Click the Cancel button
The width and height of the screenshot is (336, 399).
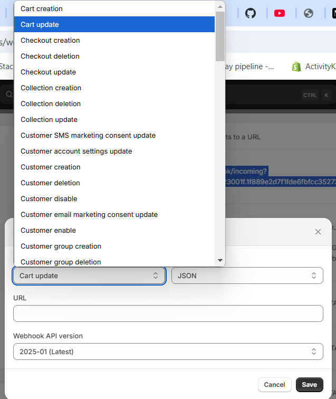(x=274, y=385)
